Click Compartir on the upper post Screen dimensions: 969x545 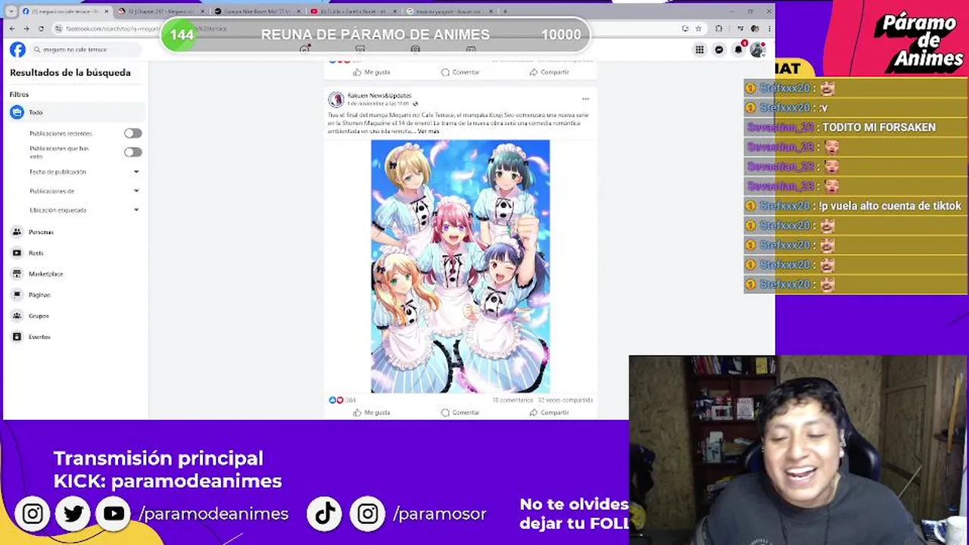(x=549, y=72)
